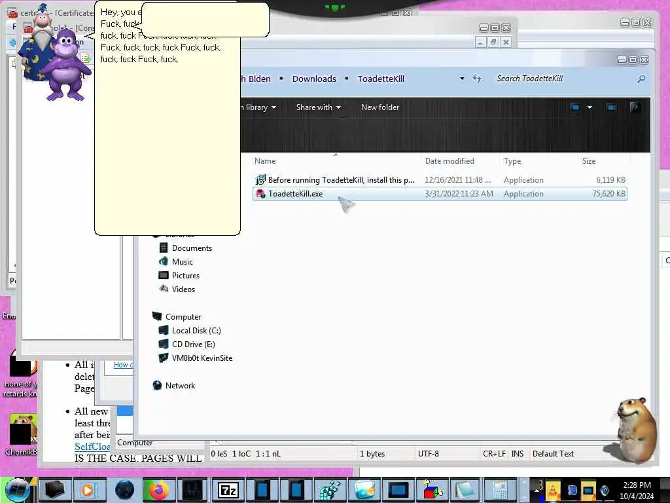Screen dimensions: 670x503
Task: Open the Include in library dropdown
Action: point(258,107)
